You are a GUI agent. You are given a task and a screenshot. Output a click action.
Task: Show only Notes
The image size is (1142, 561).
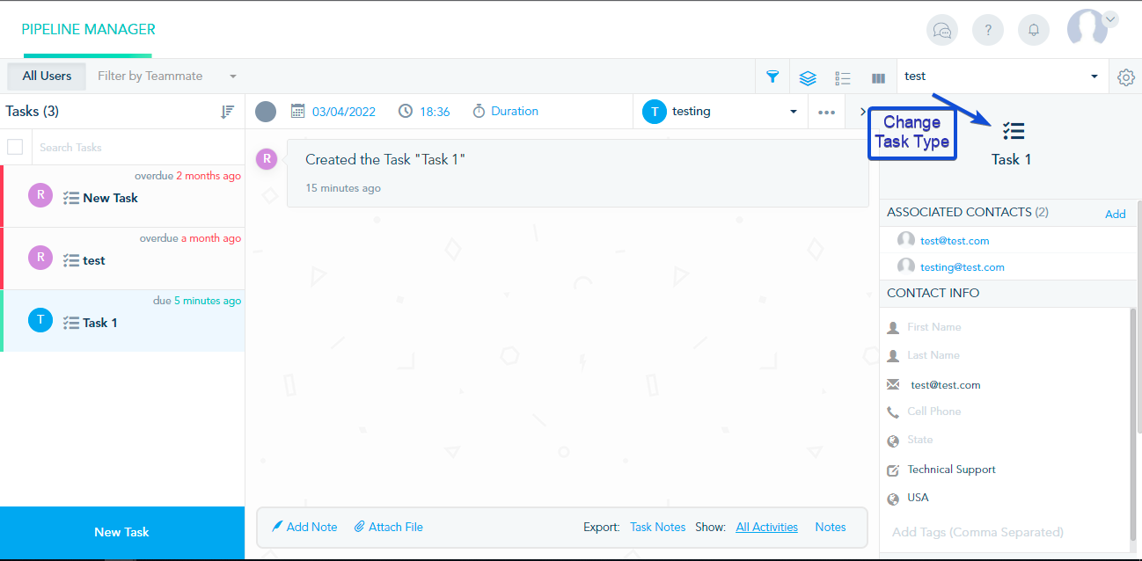831,527
